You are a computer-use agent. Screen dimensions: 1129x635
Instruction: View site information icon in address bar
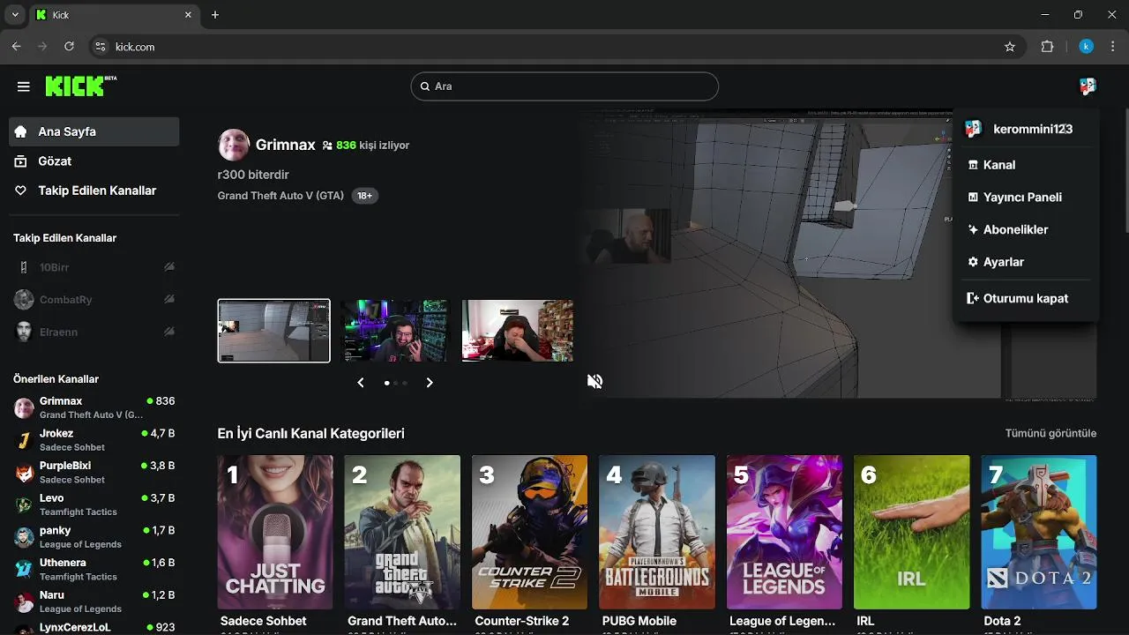pyautogui.click(x=100, y=47)
